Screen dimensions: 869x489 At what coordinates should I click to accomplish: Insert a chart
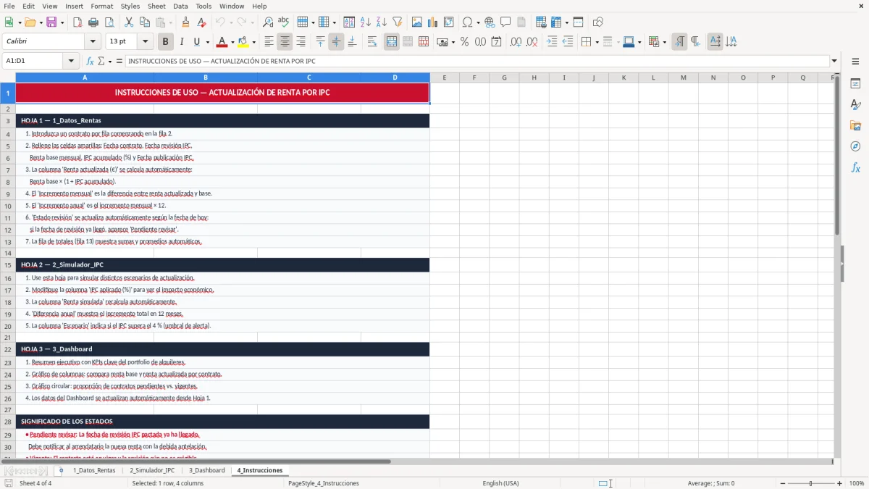pyautogui.click(x=433, y=22)
